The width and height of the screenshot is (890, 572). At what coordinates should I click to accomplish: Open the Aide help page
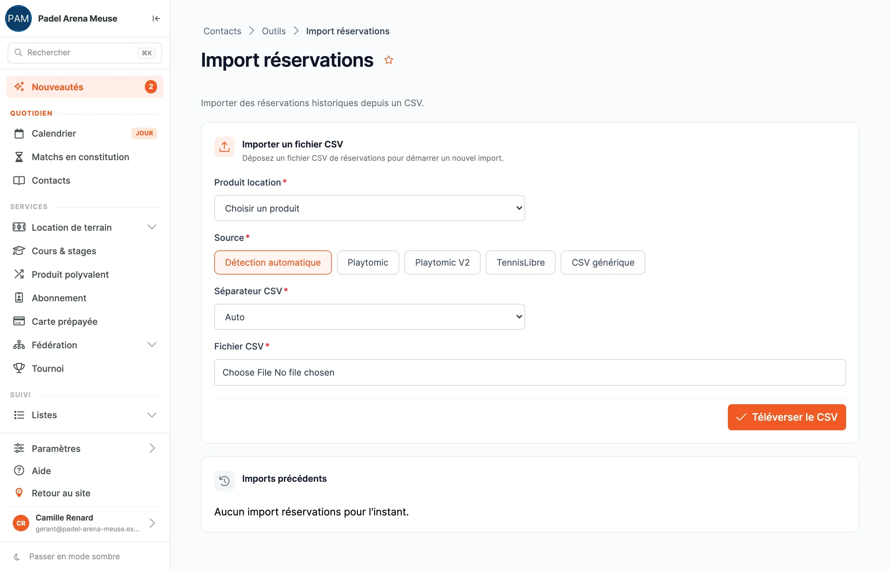85,471
